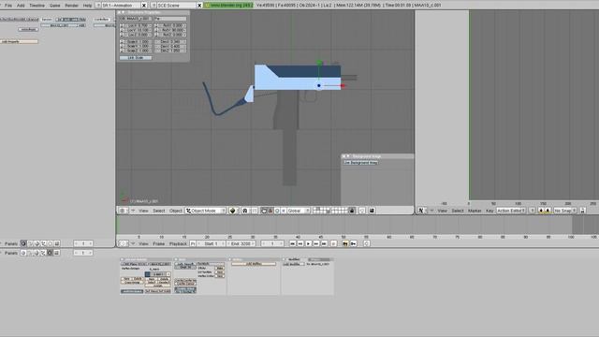The width and height of the screenshot is (599, 337).
Task: Select Scene context icon in lower Panels row
Action: click(x=57, y=253)
